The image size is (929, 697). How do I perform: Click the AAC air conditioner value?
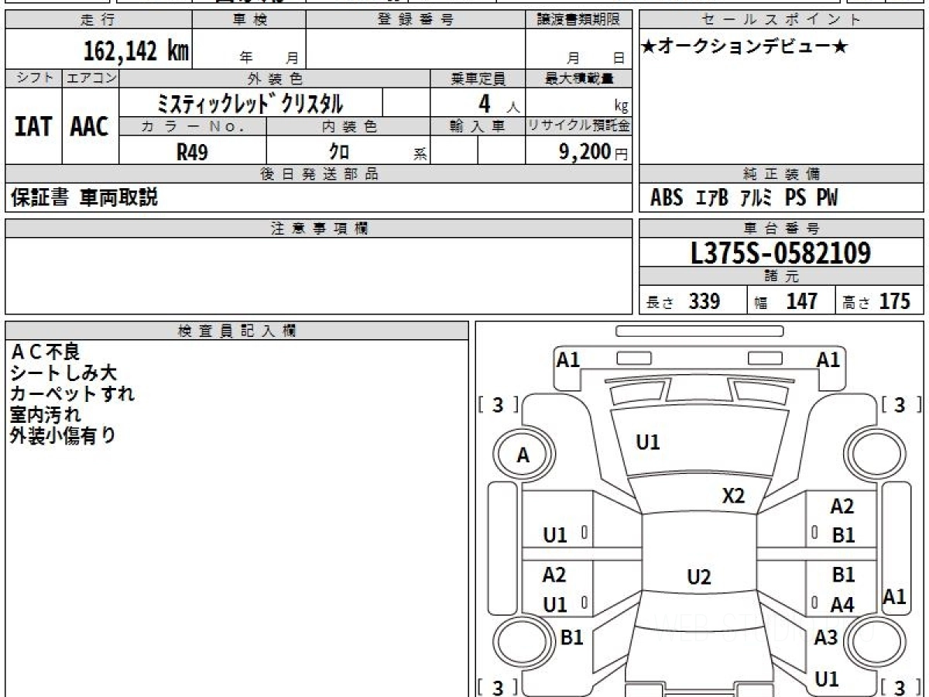pyautogui.click(x=90, y=126)
